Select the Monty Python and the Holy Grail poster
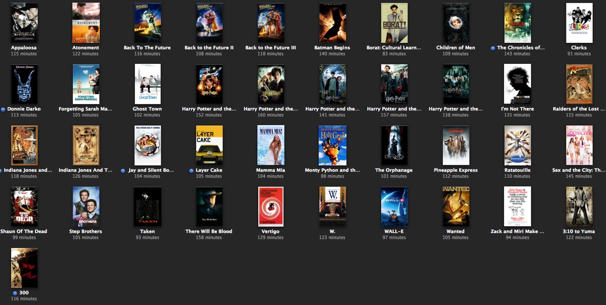 tap(332, 145)
